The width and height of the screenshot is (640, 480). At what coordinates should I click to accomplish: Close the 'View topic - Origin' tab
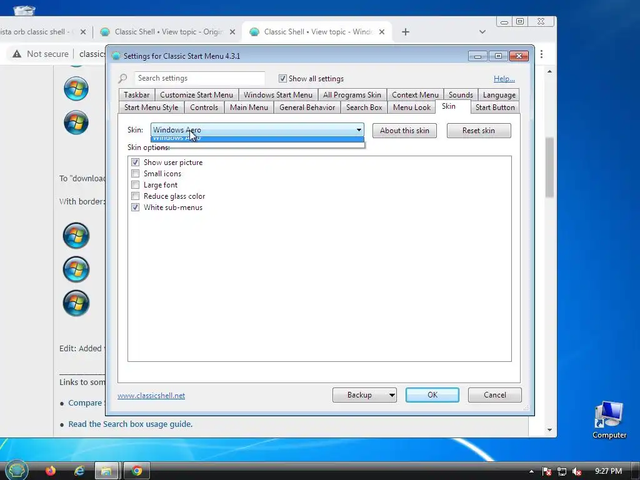[x=232, y=32]
